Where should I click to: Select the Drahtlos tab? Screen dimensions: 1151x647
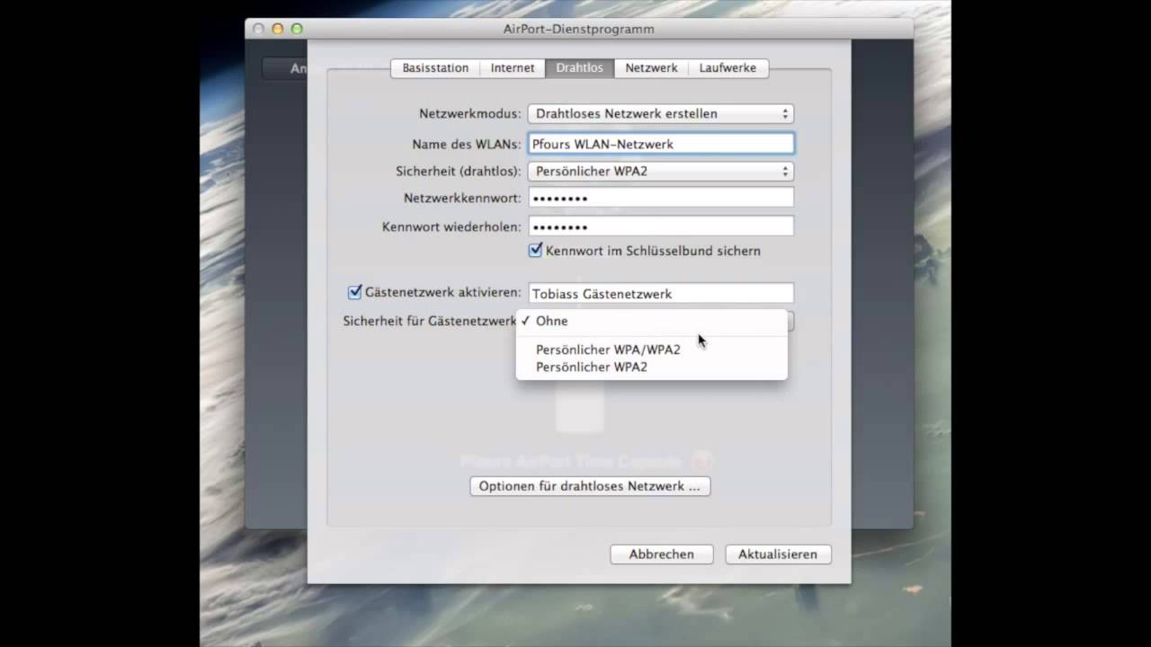(579, 68)
